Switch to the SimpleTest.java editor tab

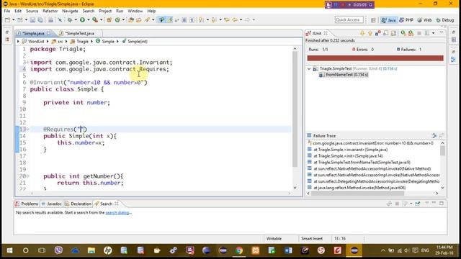[x=77, y=33]
